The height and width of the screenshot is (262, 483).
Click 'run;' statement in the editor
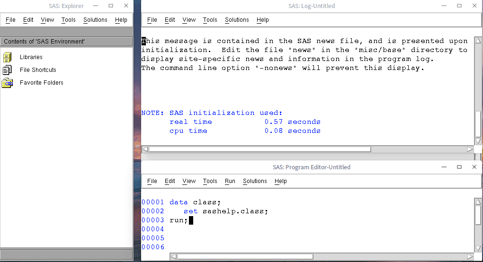(x=179, y=220)
